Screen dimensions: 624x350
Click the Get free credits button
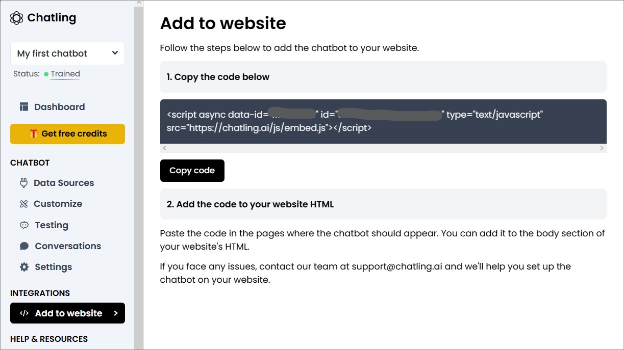[67, 134]
